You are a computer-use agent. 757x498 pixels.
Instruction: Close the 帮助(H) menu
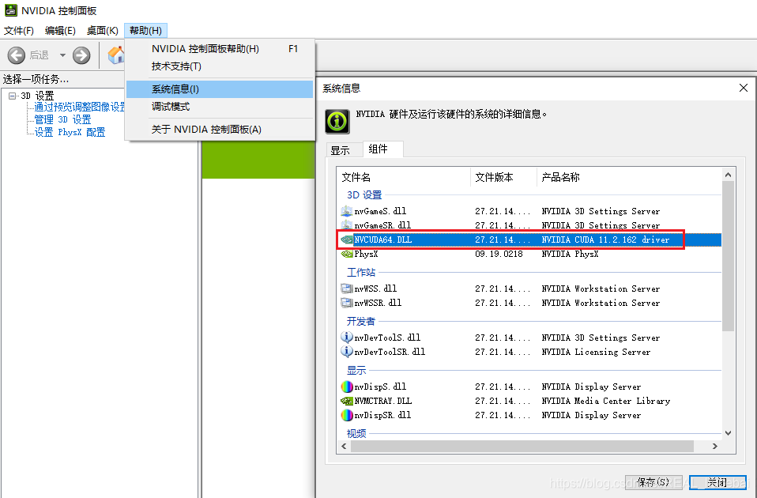click(x=146, y=30)
